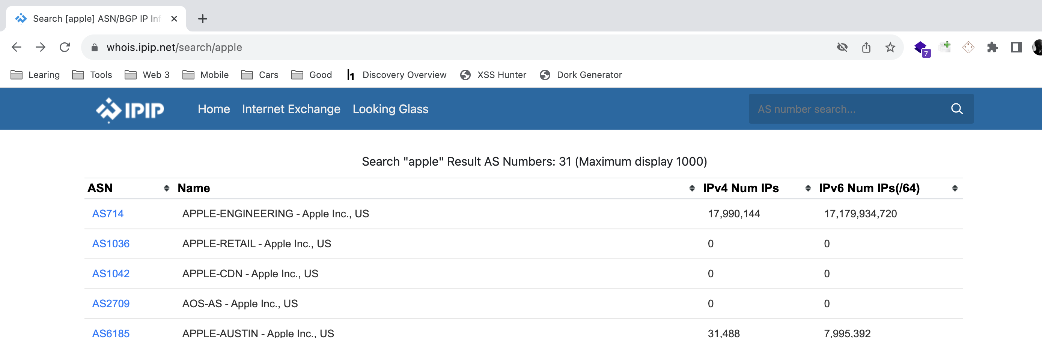Viewport: 1042px width, 338px height.
Task: Open the Discovery Overview bookmark
Action: coord(396,75)
